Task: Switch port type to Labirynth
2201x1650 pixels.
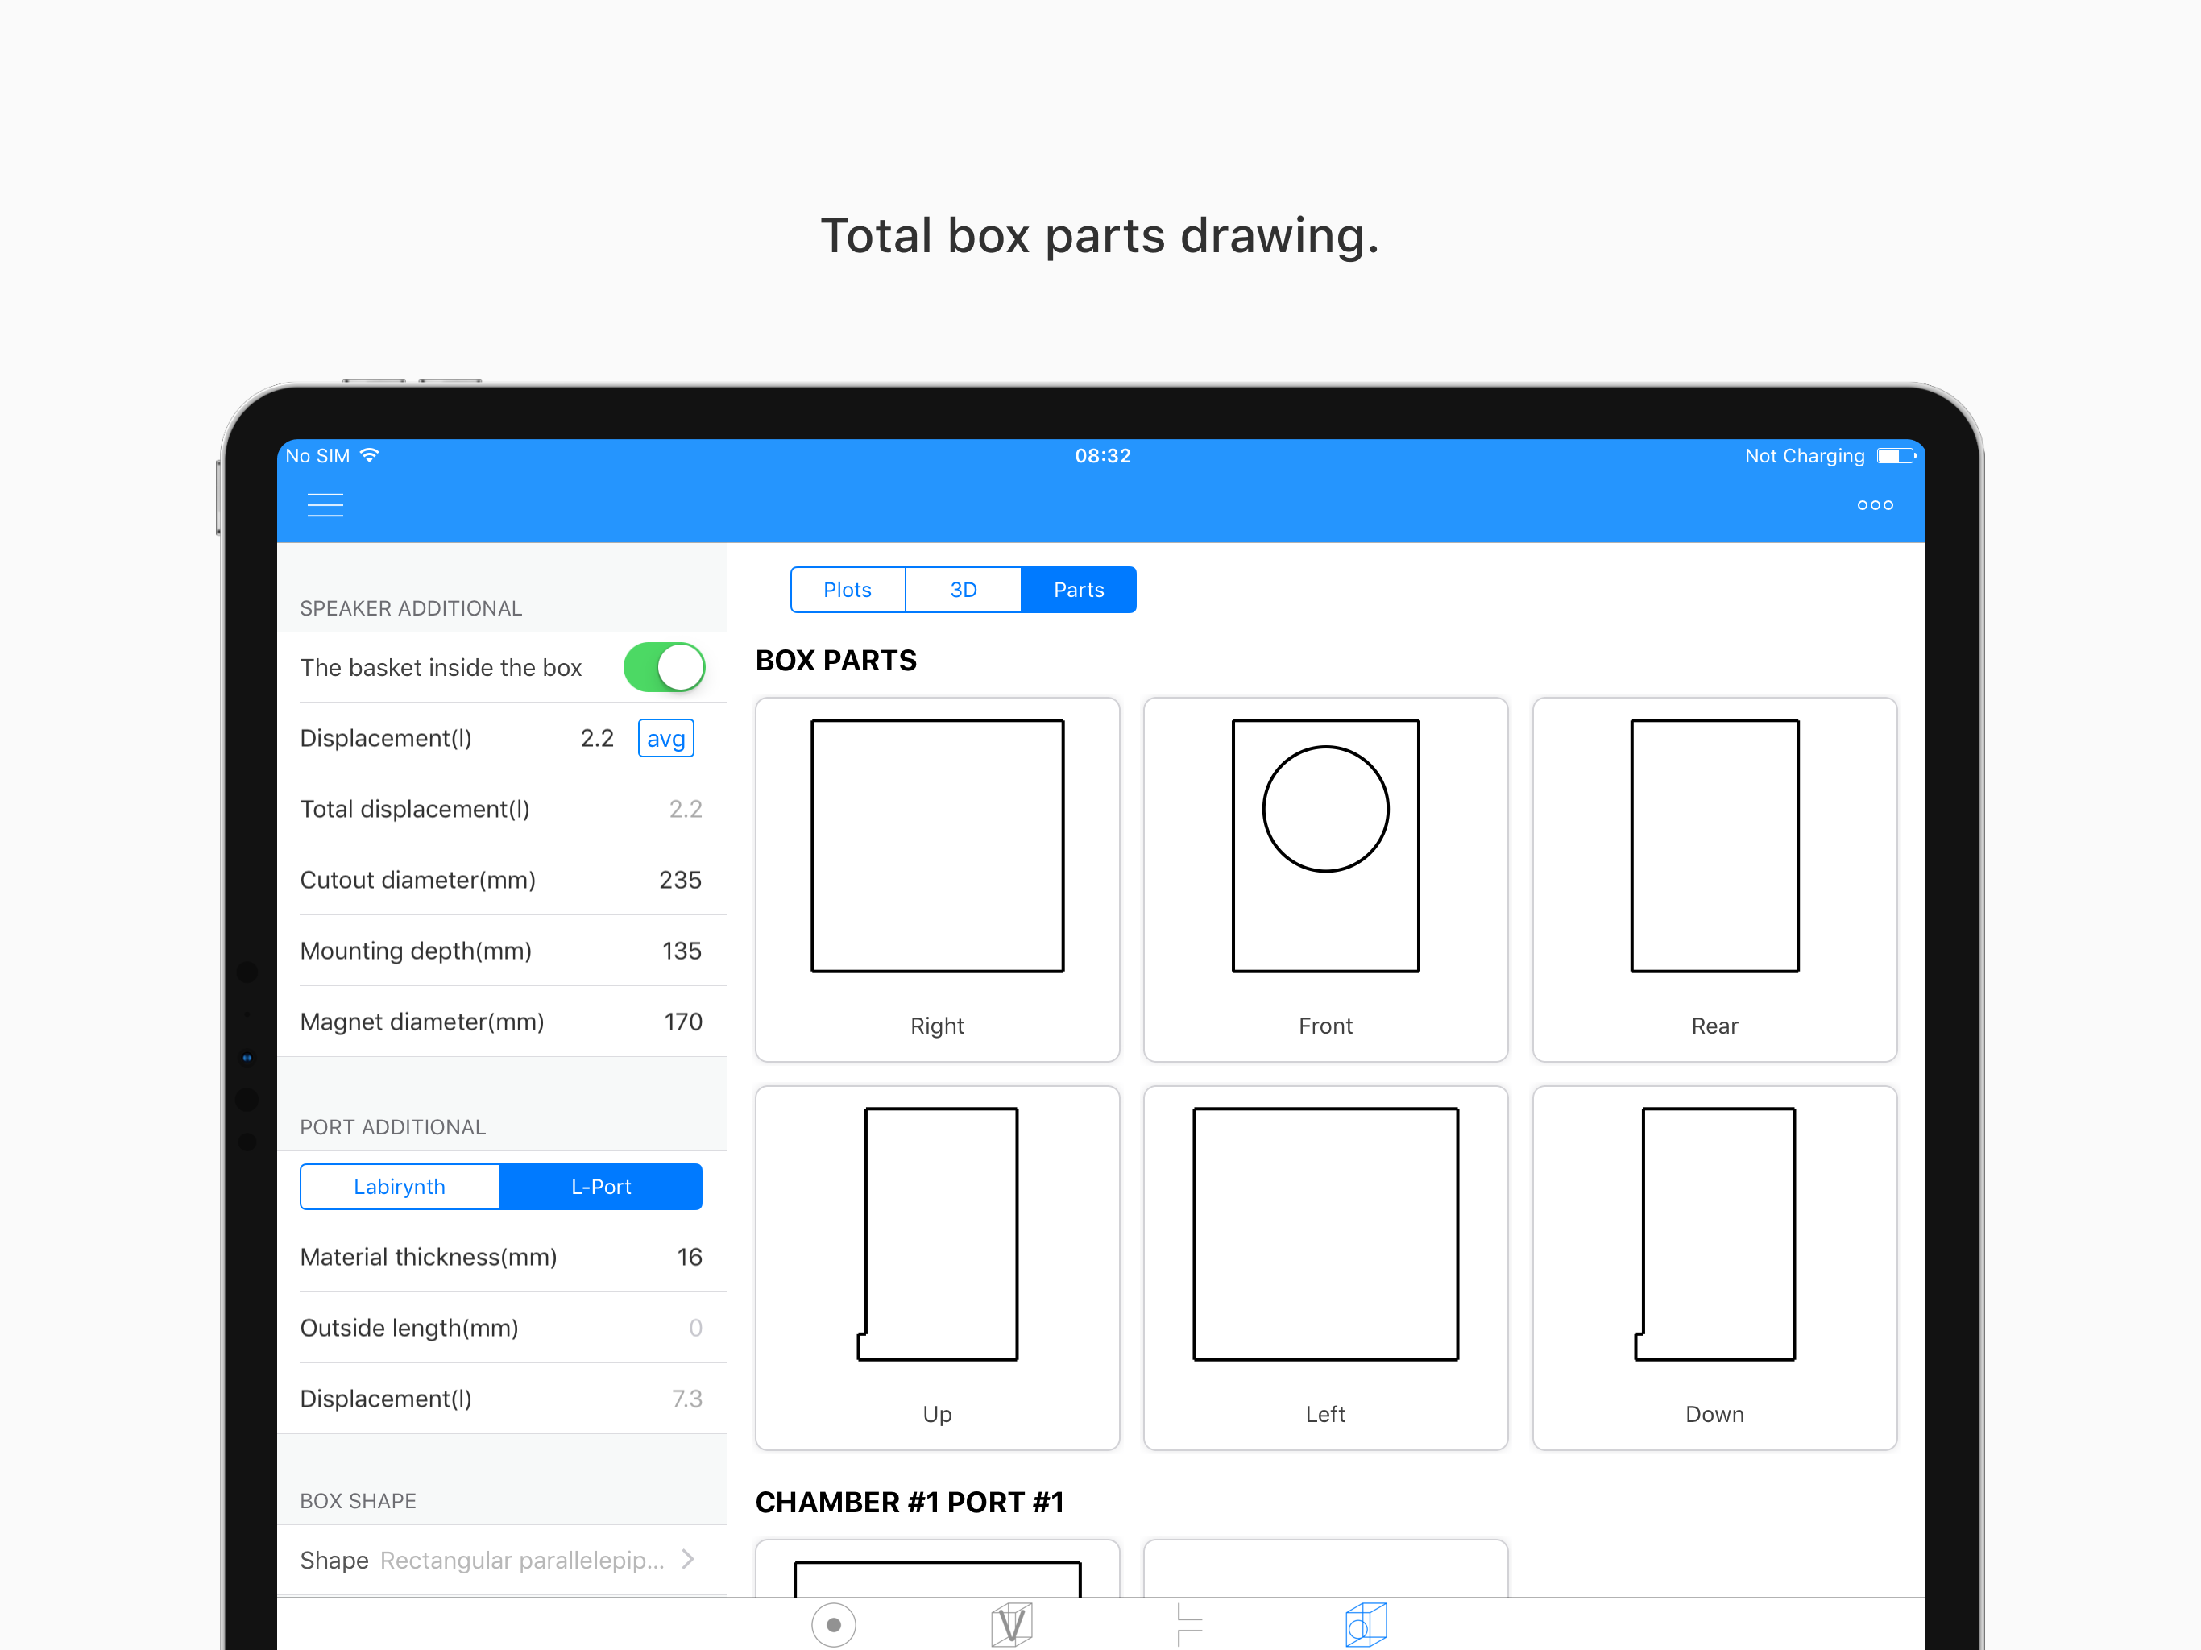Action: 399,1186
